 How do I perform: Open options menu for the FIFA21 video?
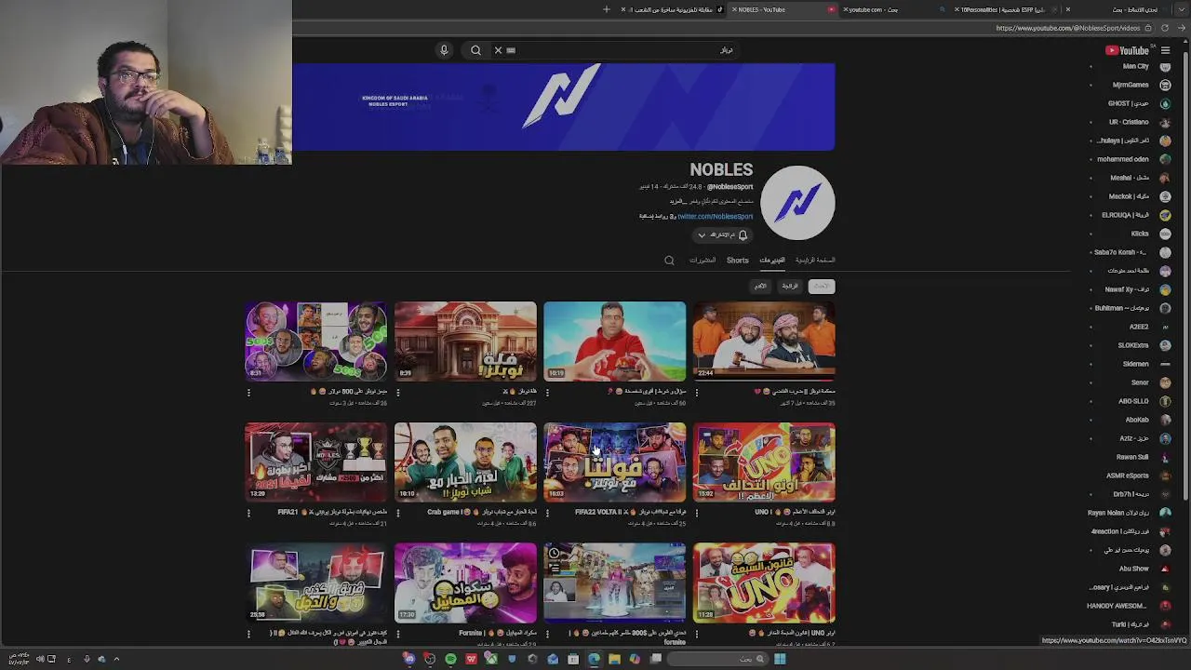click(x=248, y=512)
